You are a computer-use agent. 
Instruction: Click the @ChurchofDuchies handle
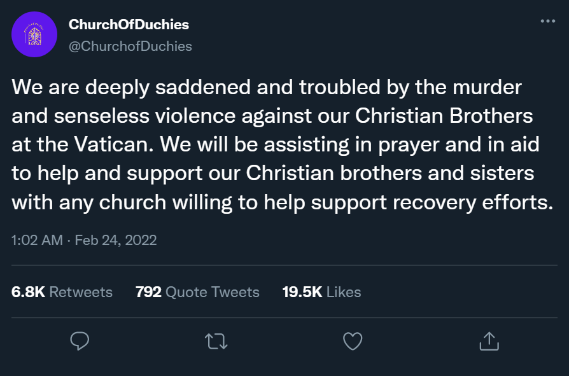click(129, 46)
